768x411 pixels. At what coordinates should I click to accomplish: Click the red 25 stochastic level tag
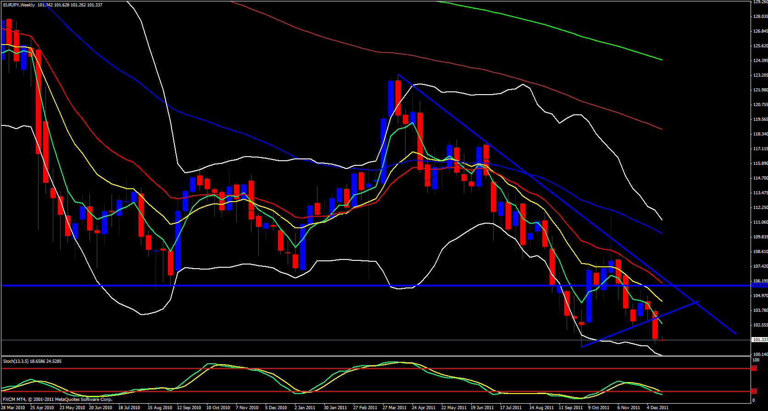754,391
